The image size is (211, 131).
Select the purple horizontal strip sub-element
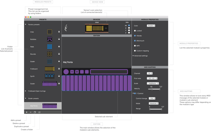pyautogui.click(x=109, y=72)
